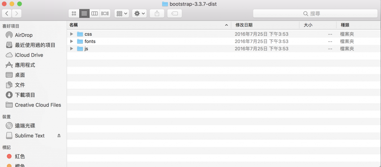Click the bootstrap-3.3.7-dist window title text
381x167 pixels.
(193, 4)
